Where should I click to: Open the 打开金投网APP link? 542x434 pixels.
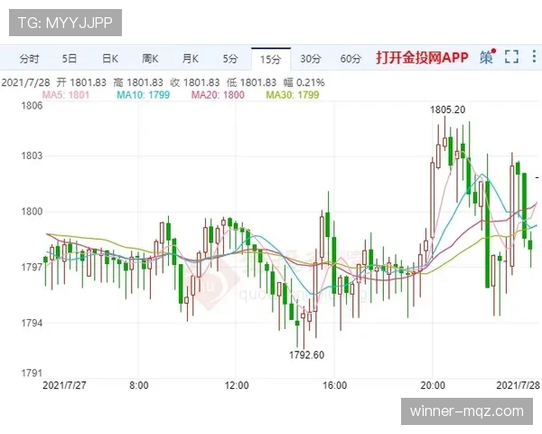(x=422, y=58)
